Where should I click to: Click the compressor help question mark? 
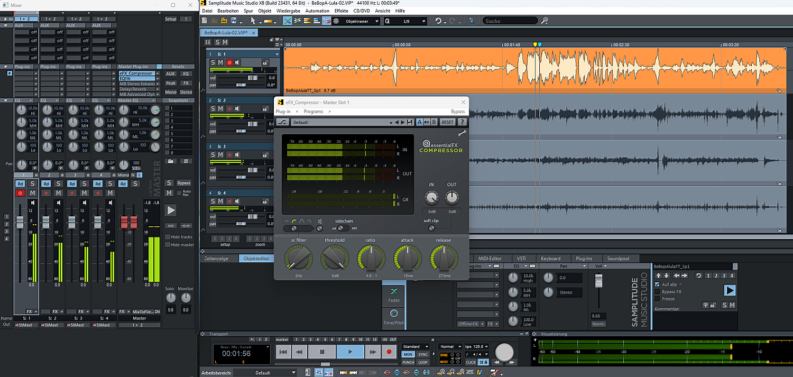click(462, 122)
